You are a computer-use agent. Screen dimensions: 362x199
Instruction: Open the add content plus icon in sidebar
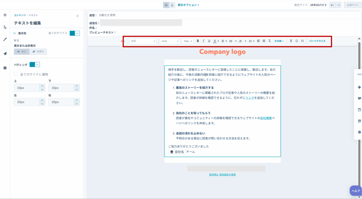point(5,15)
